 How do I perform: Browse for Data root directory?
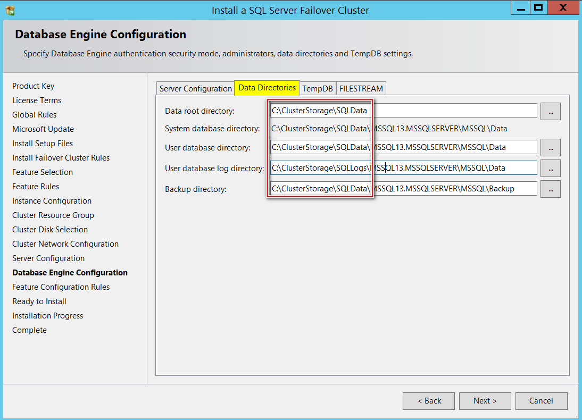pos(550,111)
